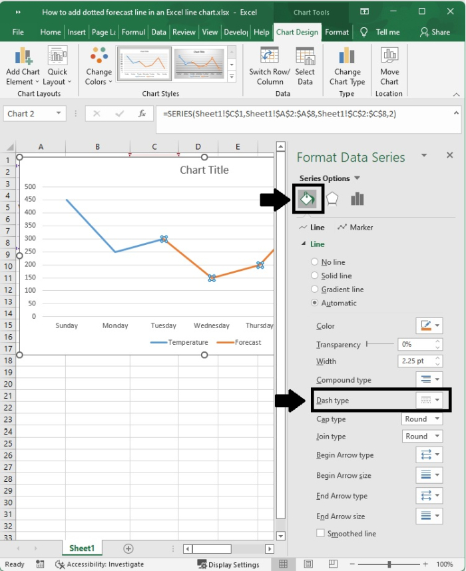Add a new sheet plus button
Screen dimensions: 466x571
tap(128, 548)
